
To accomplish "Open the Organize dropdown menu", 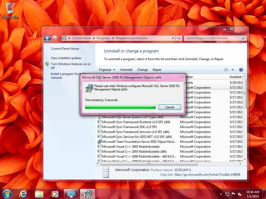I will 107,70.
